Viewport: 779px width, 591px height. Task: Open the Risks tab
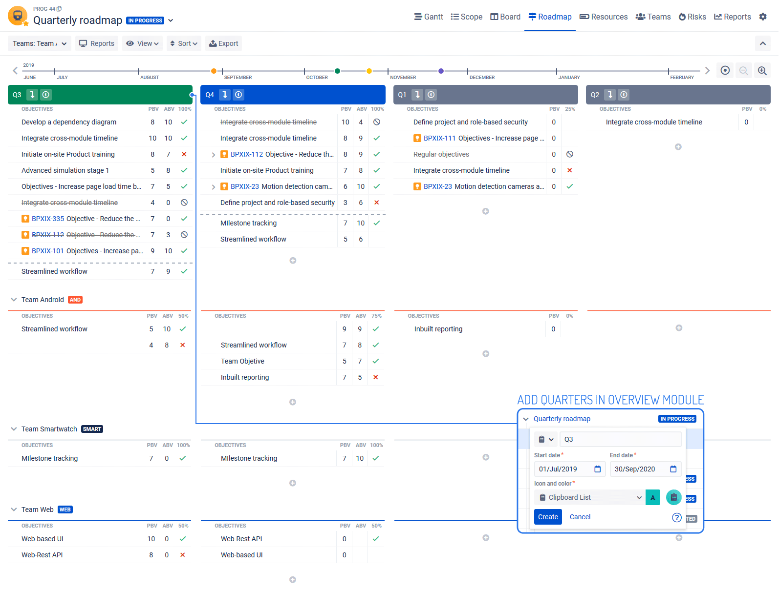692,17
